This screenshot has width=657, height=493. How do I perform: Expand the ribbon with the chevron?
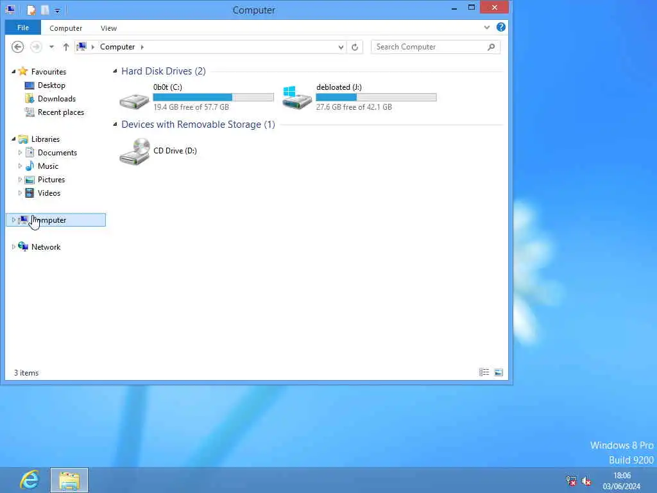tap(486, 28)
